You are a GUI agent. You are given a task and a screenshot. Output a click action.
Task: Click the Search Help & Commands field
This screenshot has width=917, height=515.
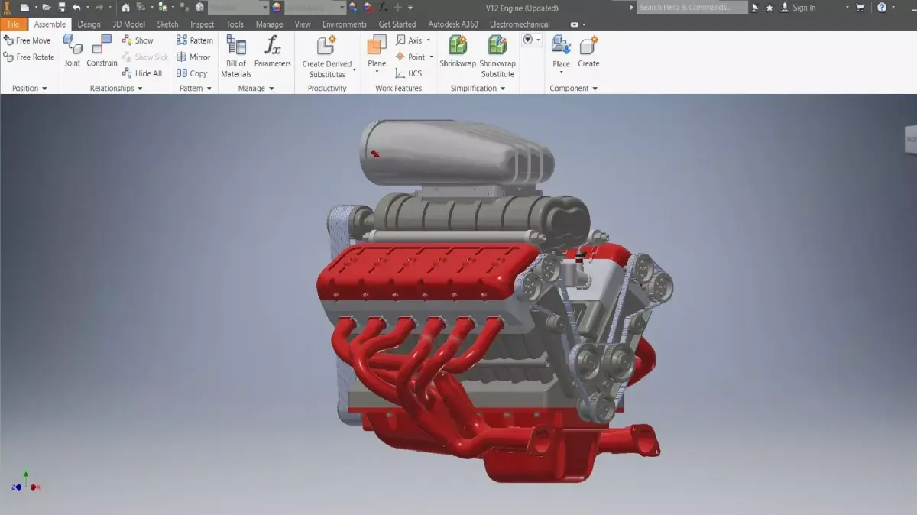pyautogui.click(x=692, y=8)
